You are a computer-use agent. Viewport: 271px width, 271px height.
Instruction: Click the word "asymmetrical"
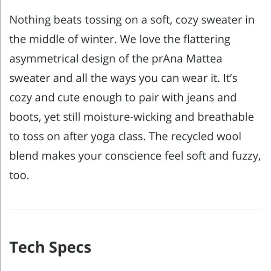[x=44, y=59]
